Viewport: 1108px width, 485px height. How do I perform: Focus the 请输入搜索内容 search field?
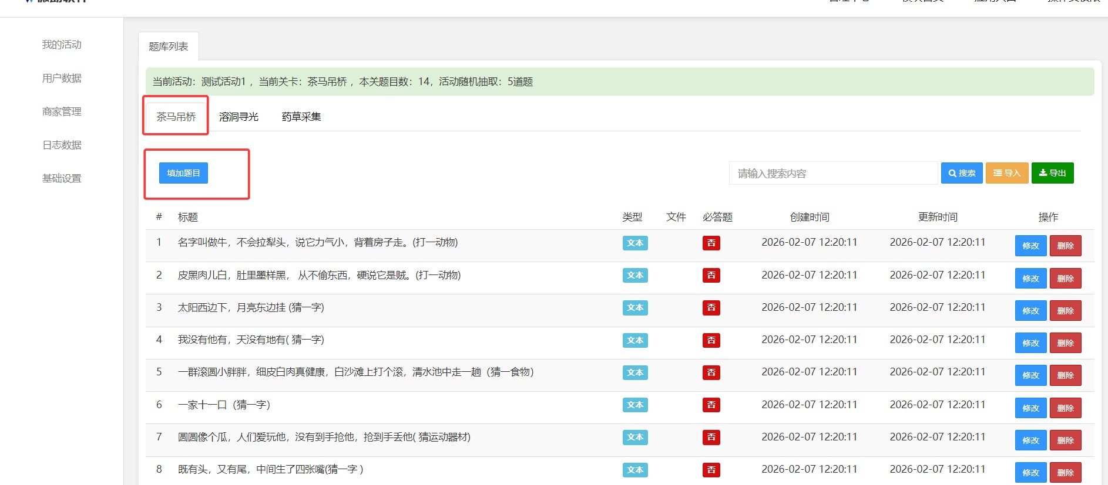click(832, 174)
